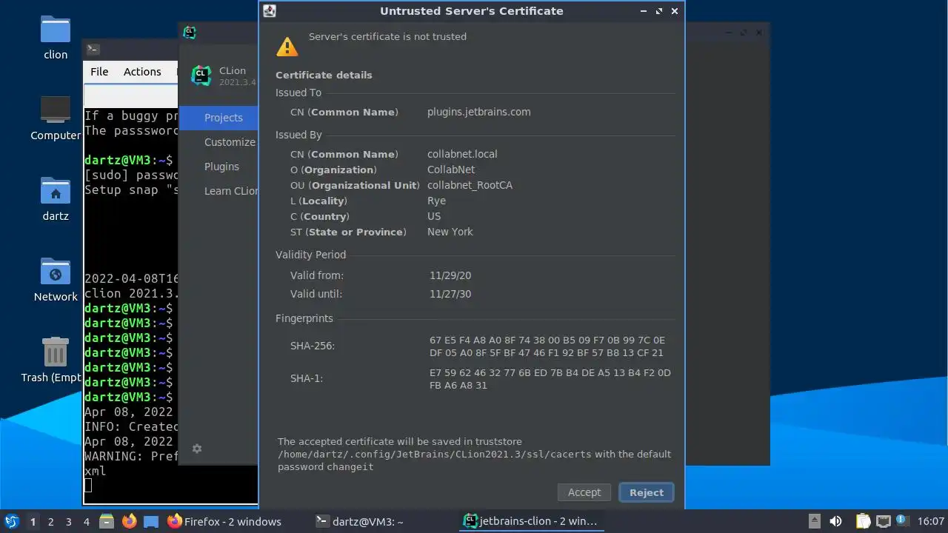948x533 pixels.
Task: Click the certificate dialog's title bar app icon
Action: click(270, 11)
